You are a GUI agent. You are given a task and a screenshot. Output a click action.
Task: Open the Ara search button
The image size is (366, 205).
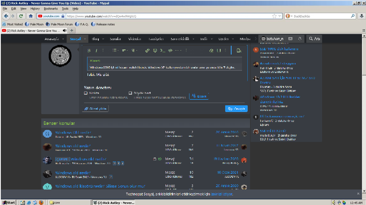[314, 39]
